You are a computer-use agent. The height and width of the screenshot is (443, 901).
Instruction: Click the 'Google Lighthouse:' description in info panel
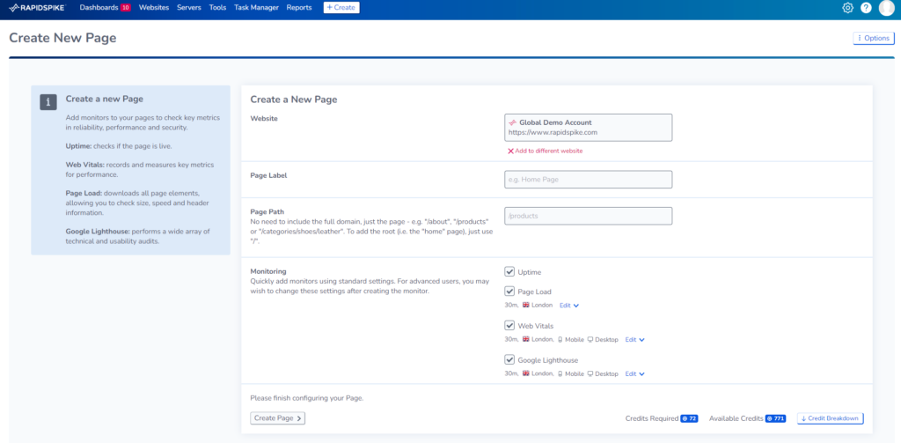click(x=138, y=236)
